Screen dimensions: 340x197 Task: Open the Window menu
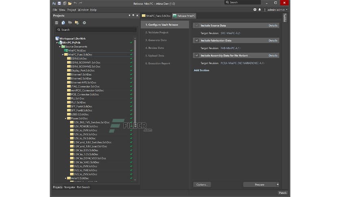pos(83,10)
